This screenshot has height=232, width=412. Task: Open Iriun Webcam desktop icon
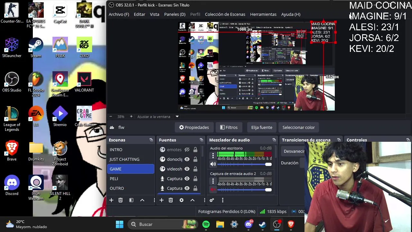pos(36,188)
